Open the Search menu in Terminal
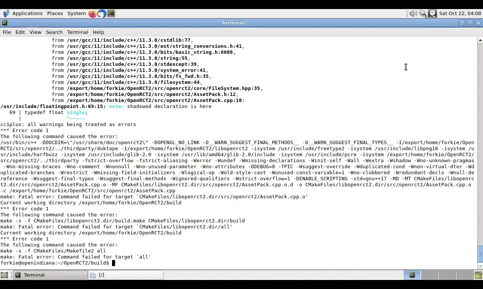Screen dimensions: 483x289 point(54,32)
